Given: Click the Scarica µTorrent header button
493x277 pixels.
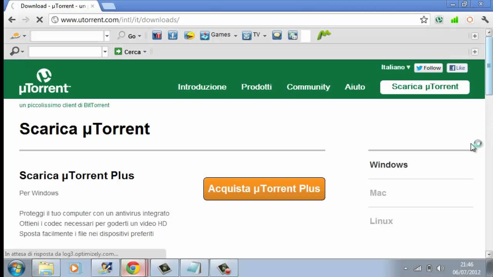Looking at the screenshot, I should (x=425, y=87).
